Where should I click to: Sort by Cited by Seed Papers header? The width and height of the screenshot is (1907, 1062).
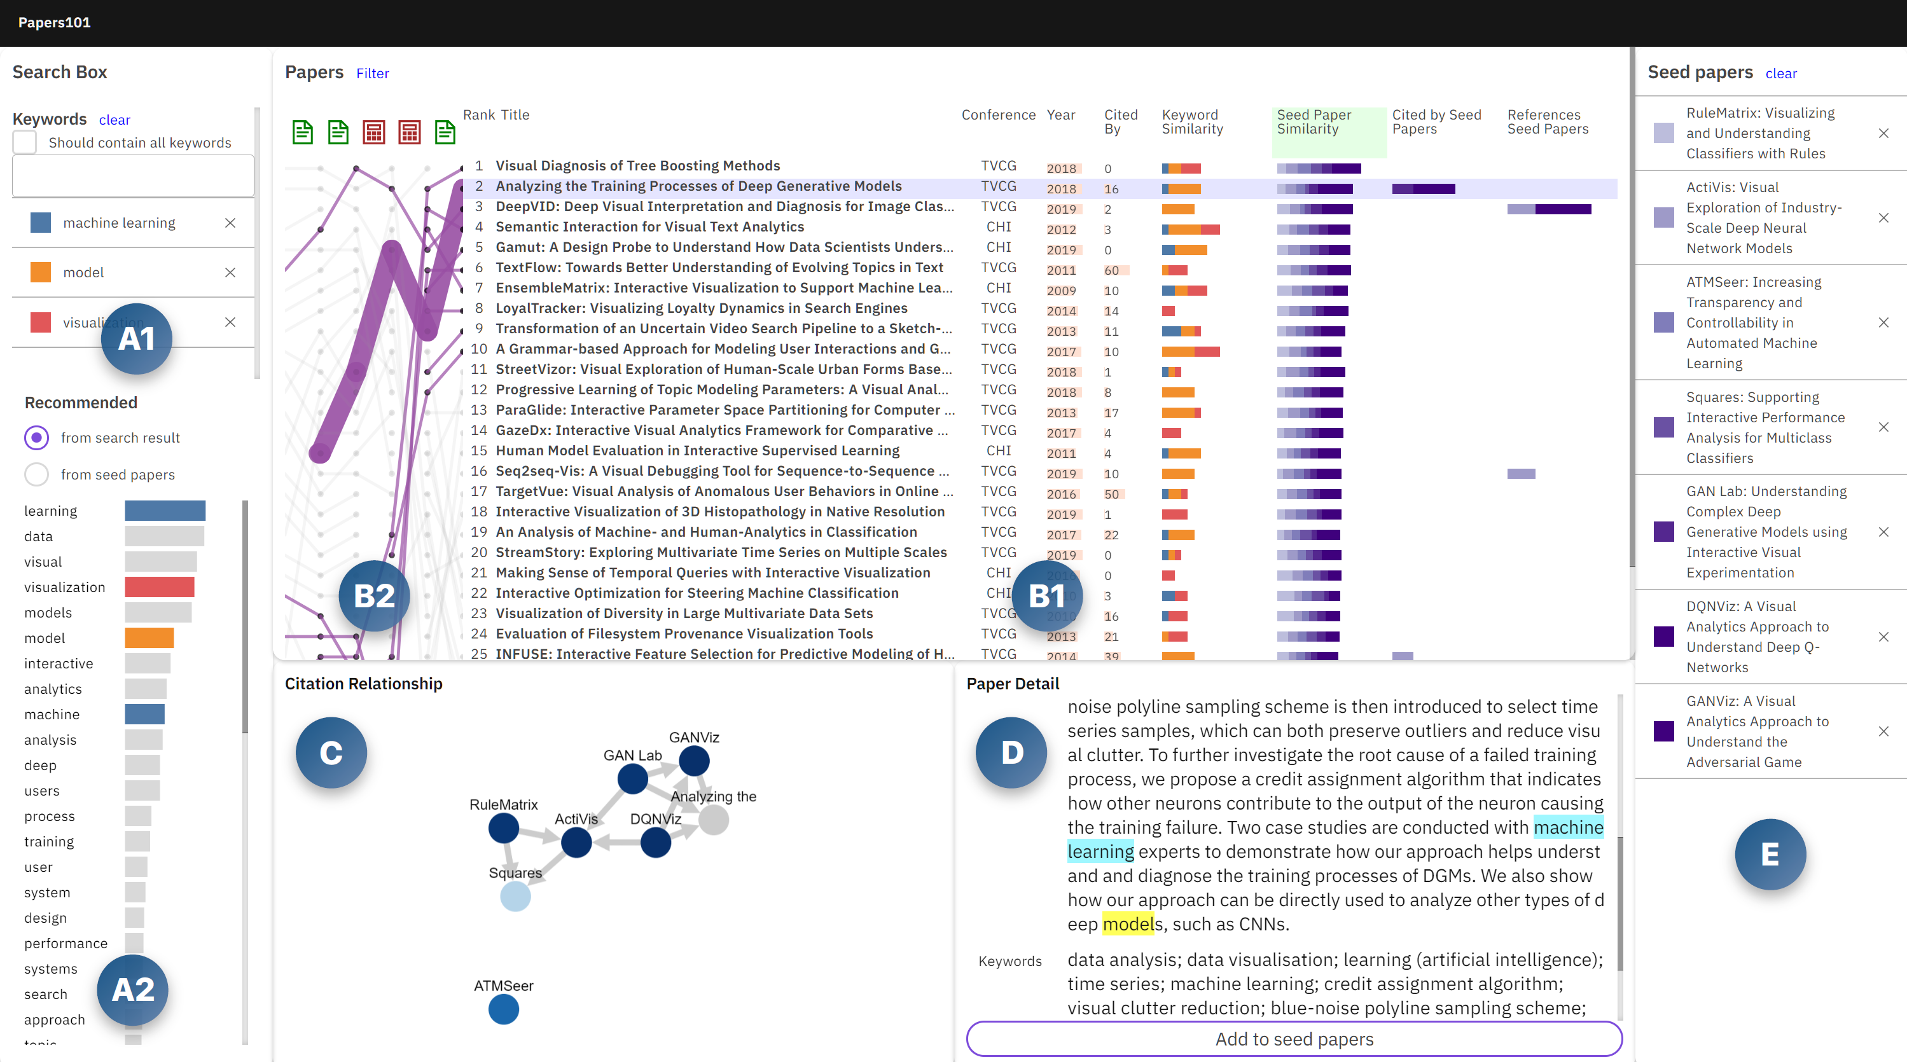(x=1436, y=122)
